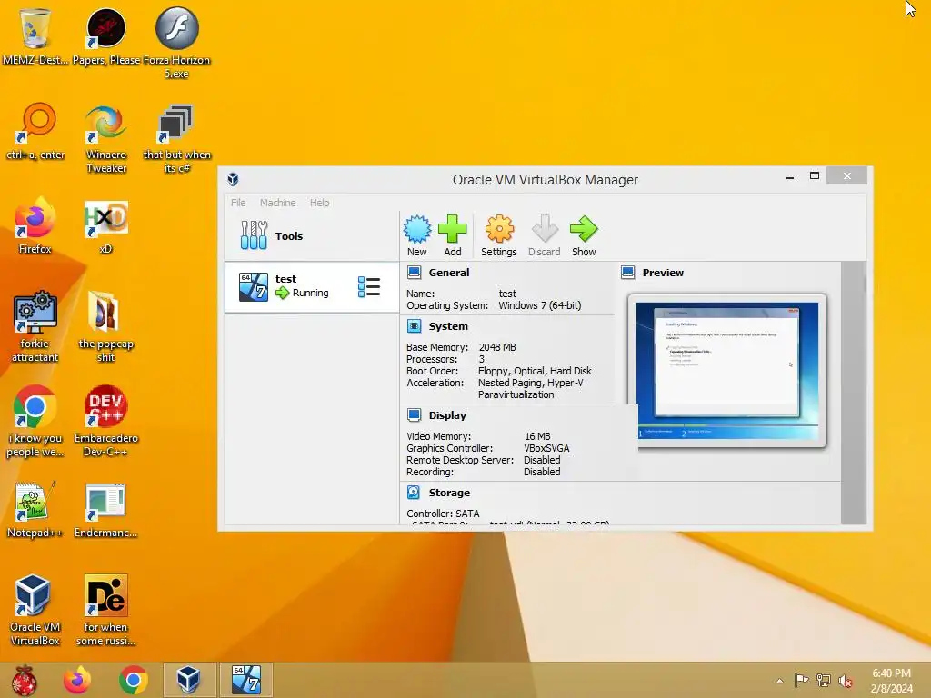Click the muted volume tray icon
Image resolution: width=931 pixels, height=698 pixels.
coord(846,681)
